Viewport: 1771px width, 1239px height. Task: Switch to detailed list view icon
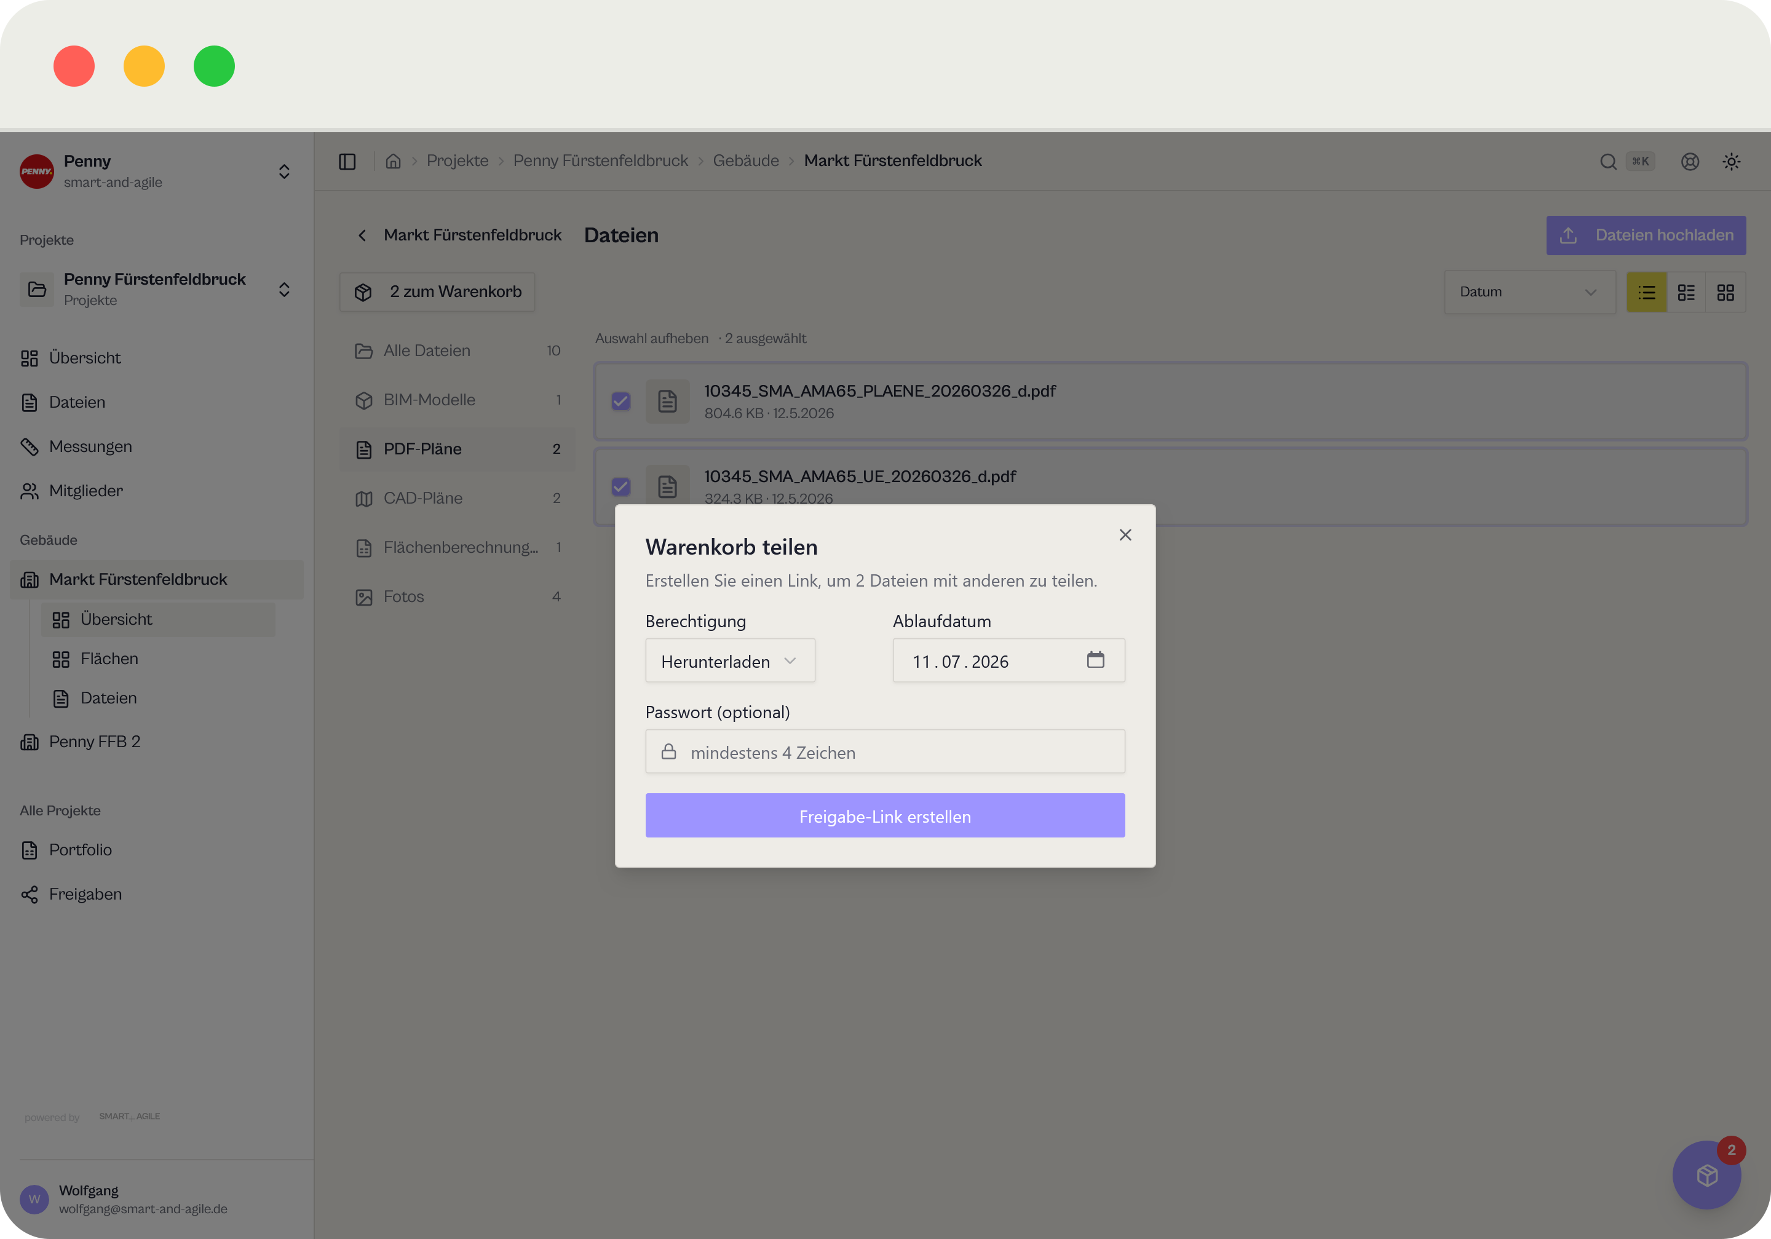coord(1686,293)
